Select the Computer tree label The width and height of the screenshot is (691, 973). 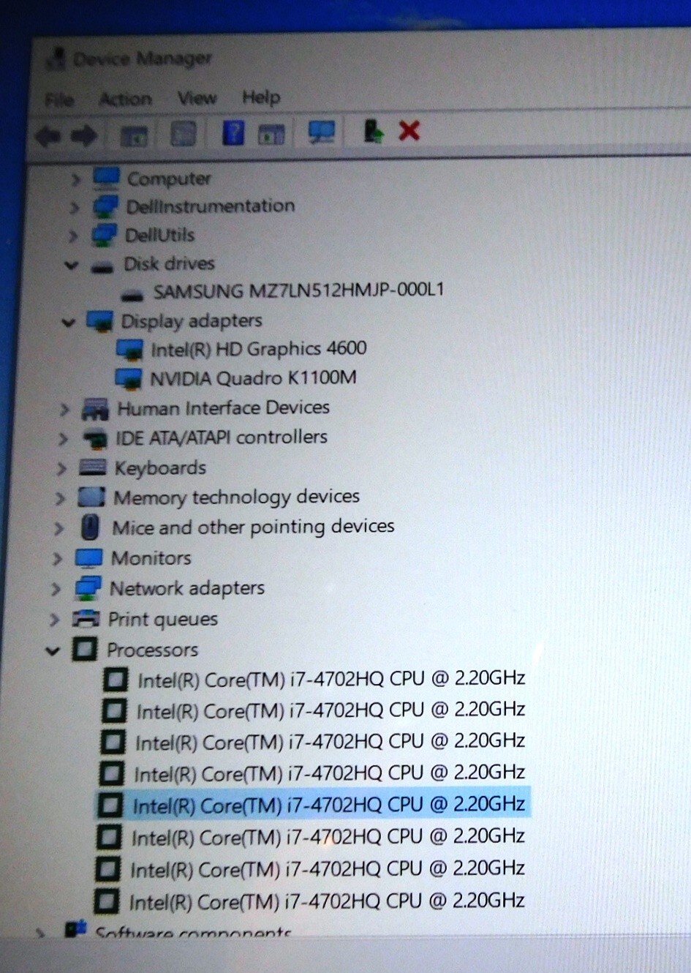(x=169, y=179)
